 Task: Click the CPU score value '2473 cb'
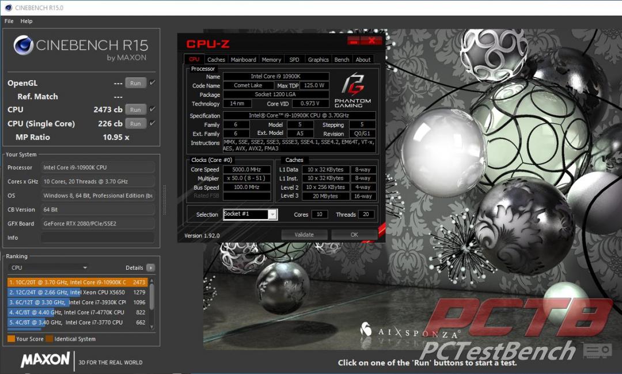point(108,109)
